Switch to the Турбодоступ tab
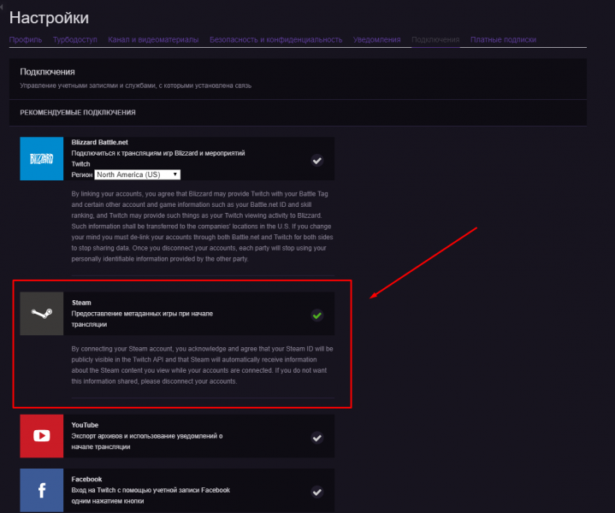 point(75,39)
